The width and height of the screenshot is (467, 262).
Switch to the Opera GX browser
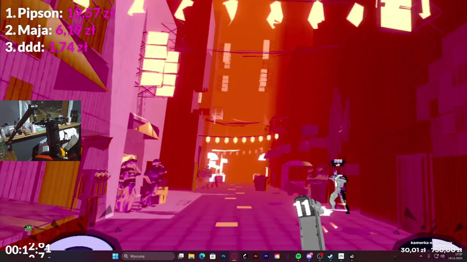234,256
